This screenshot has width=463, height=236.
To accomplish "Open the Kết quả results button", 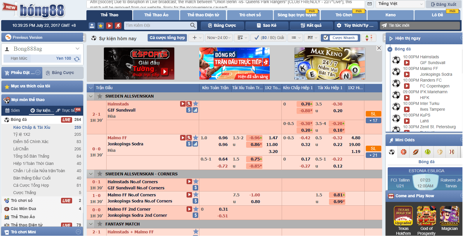I will tap(311, 25).
